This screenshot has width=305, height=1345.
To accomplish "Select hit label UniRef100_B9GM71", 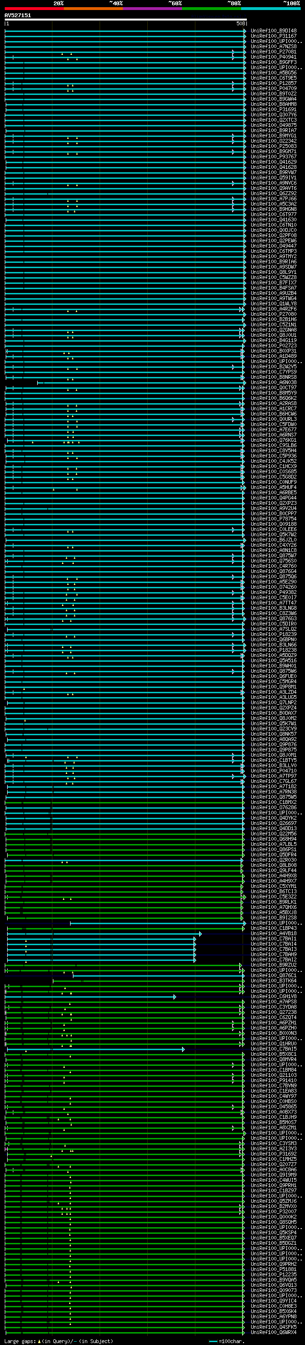I will click(x=274, y=151).
